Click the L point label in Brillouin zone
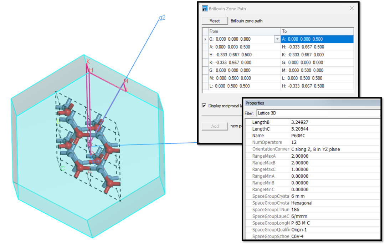The image size is (385, 244). (x=128, y=90)
